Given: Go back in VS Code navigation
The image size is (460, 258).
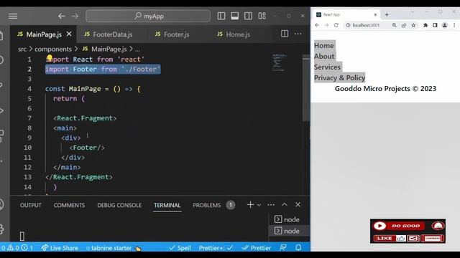Looking at the screenshot, I should (x=61, y=16).
